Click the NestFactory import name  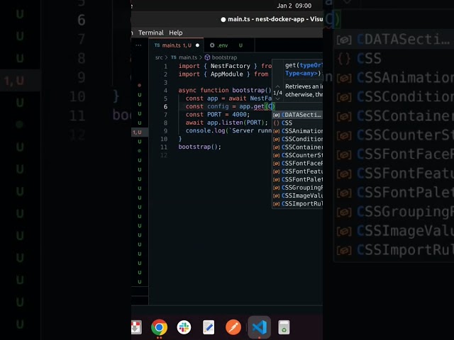click(x=230, y=66)
